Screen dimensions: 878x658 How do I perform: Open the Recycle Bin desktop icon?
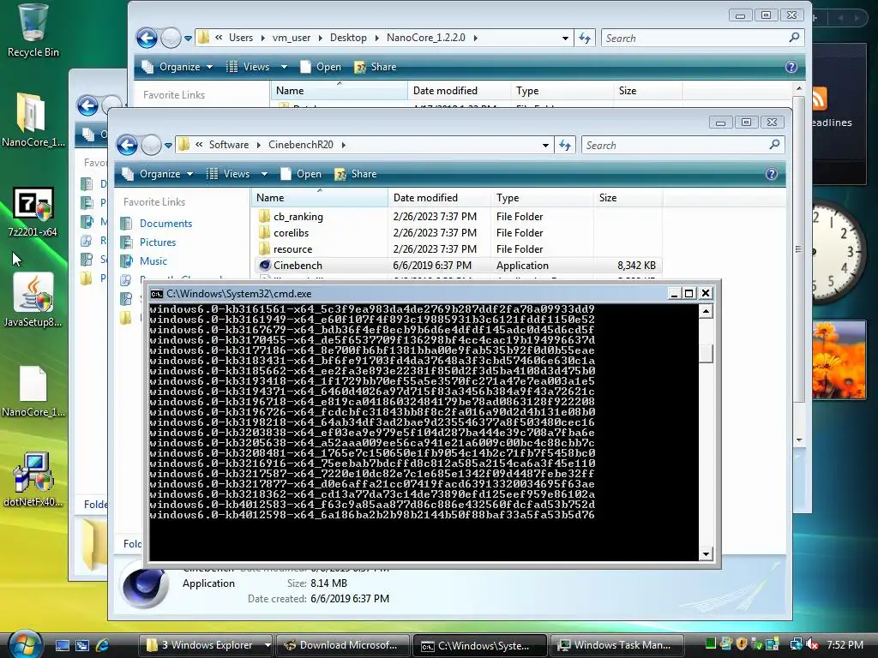pyautogui.click(x=33, y=31)
